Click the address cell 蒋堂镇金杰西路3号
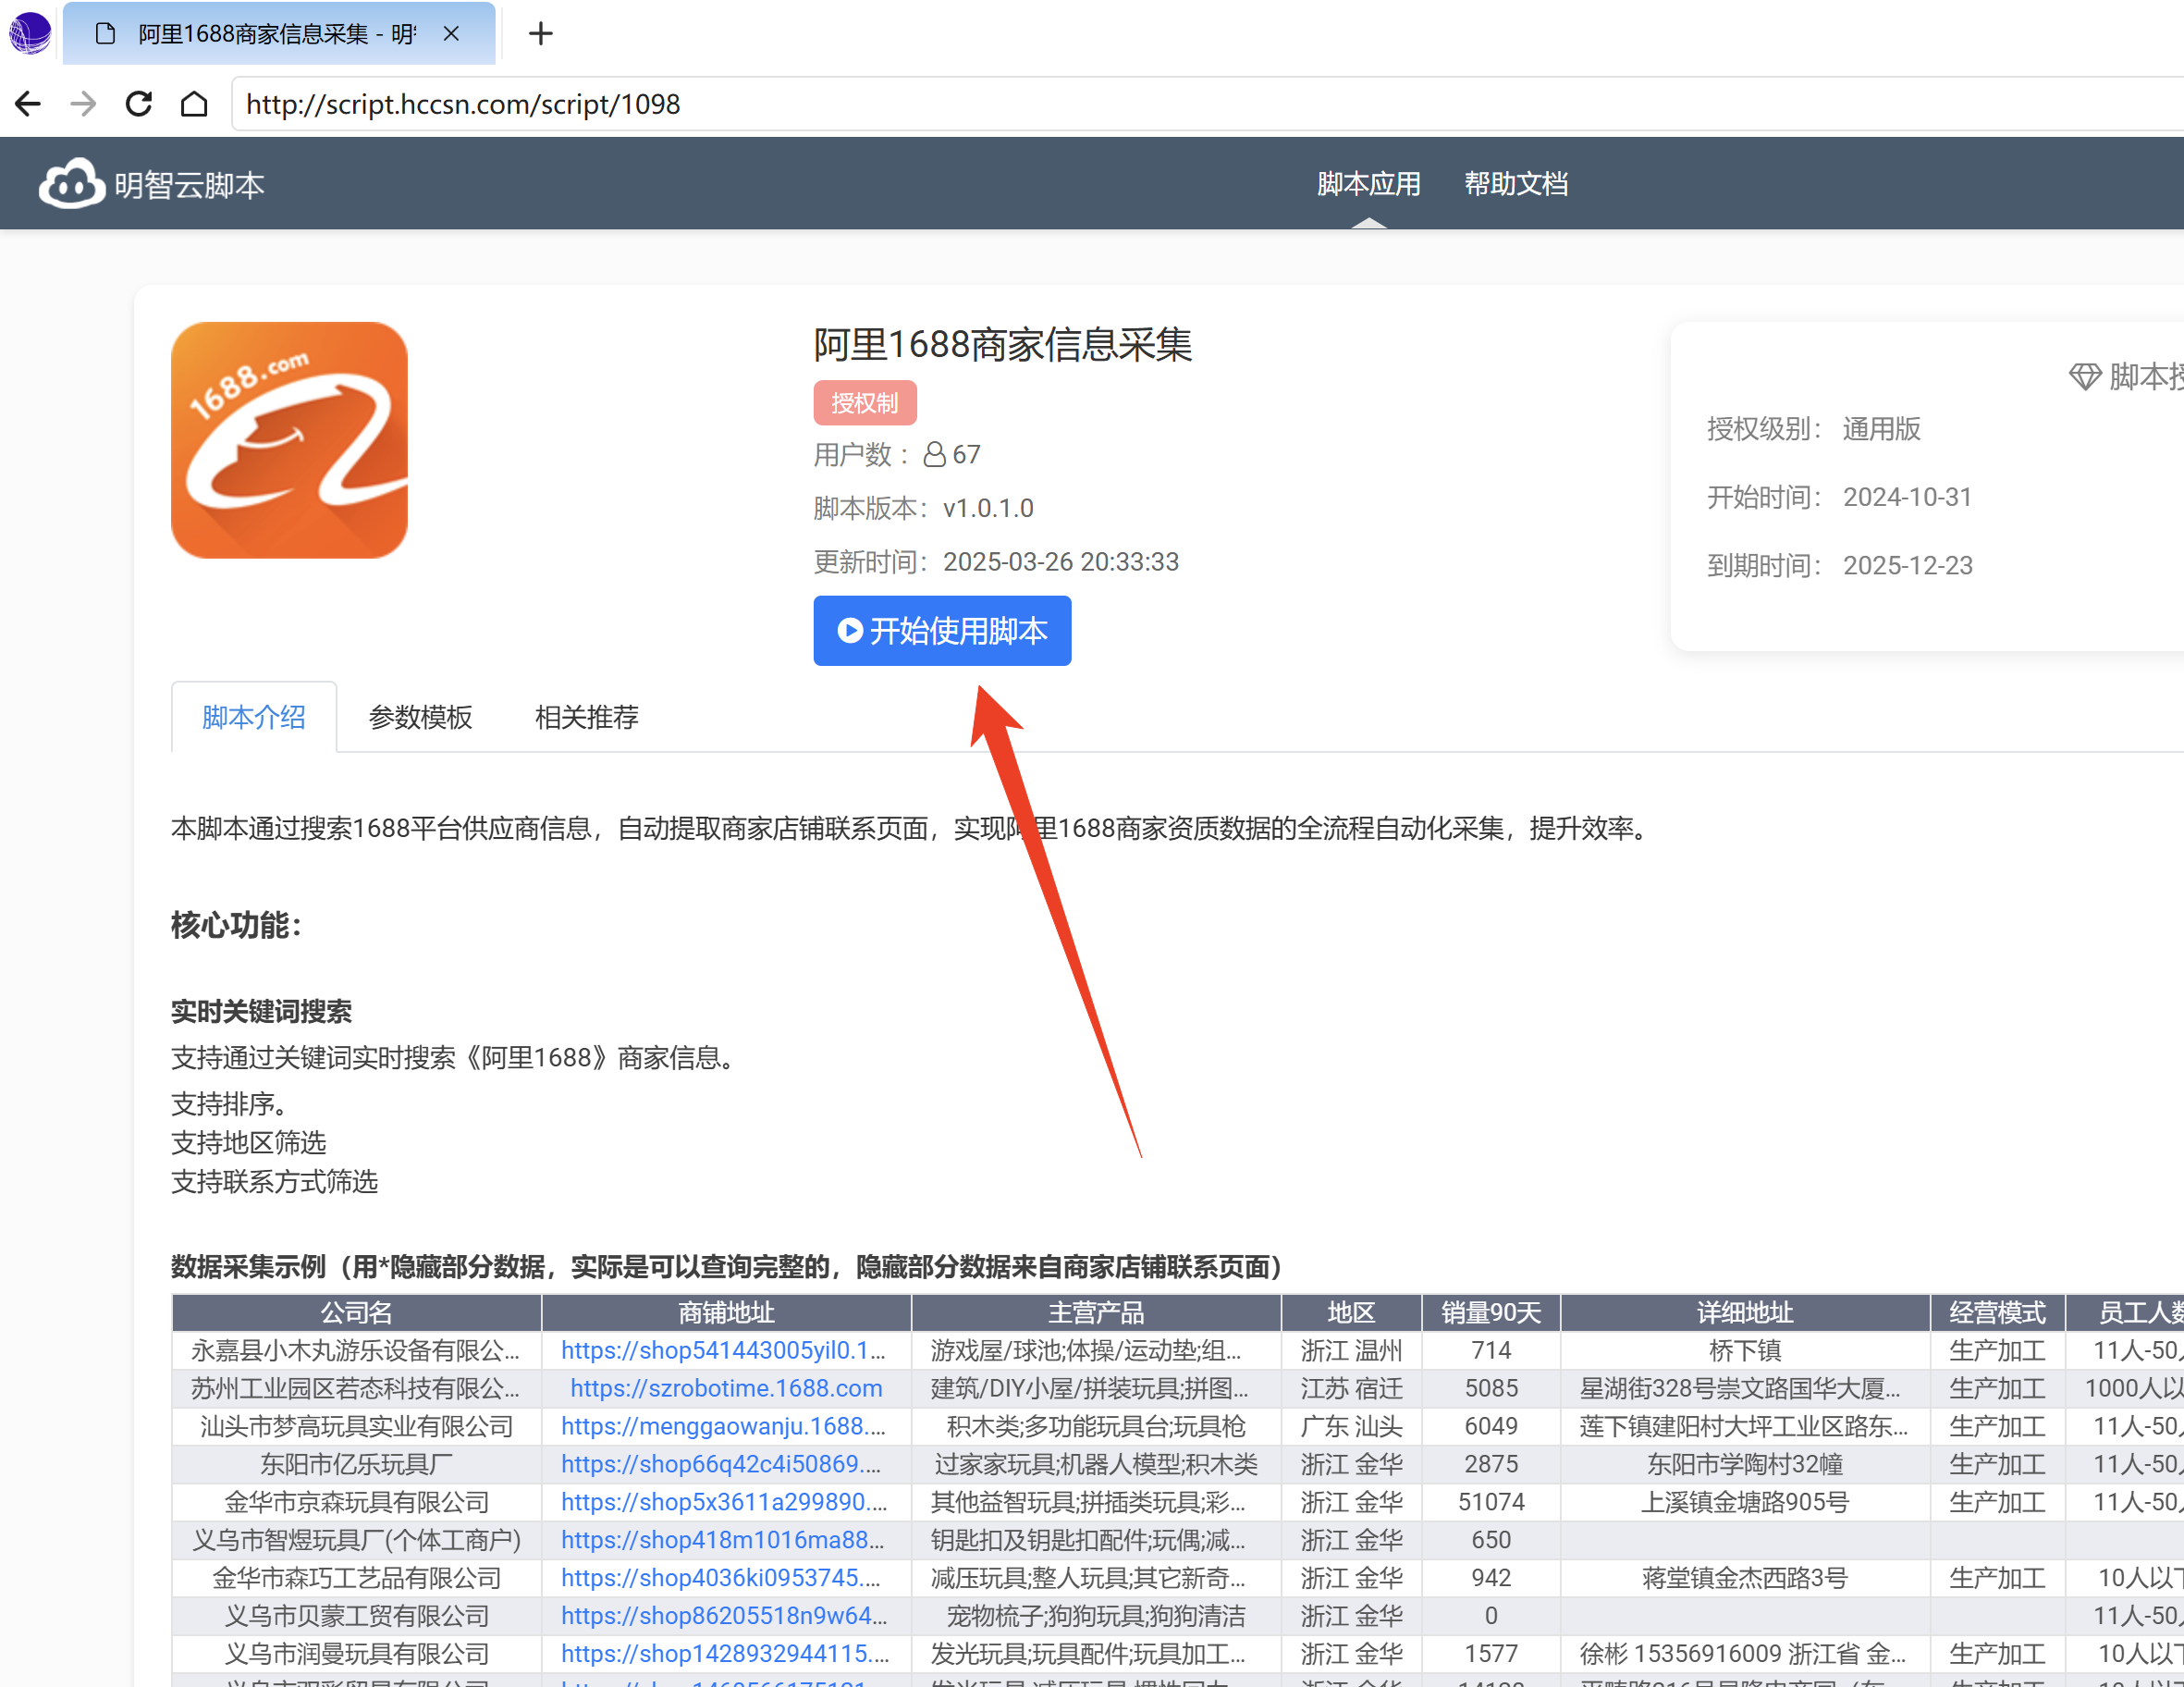2184x1687 pixels. coord(1745,1578)
